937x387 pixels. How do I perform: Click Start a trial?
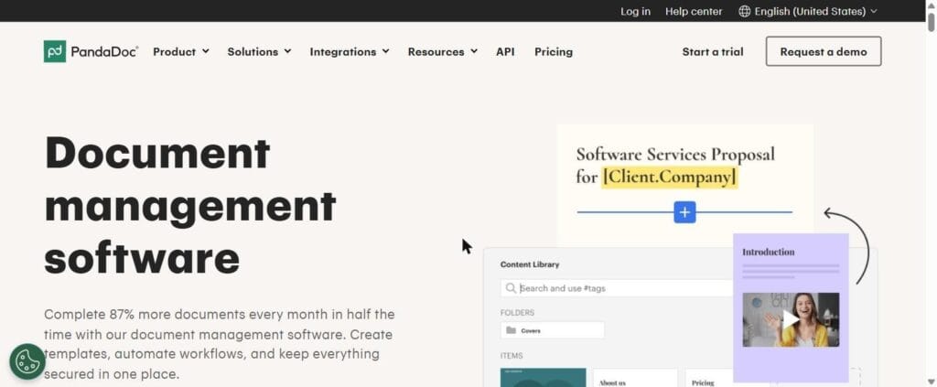coord(713,52)
